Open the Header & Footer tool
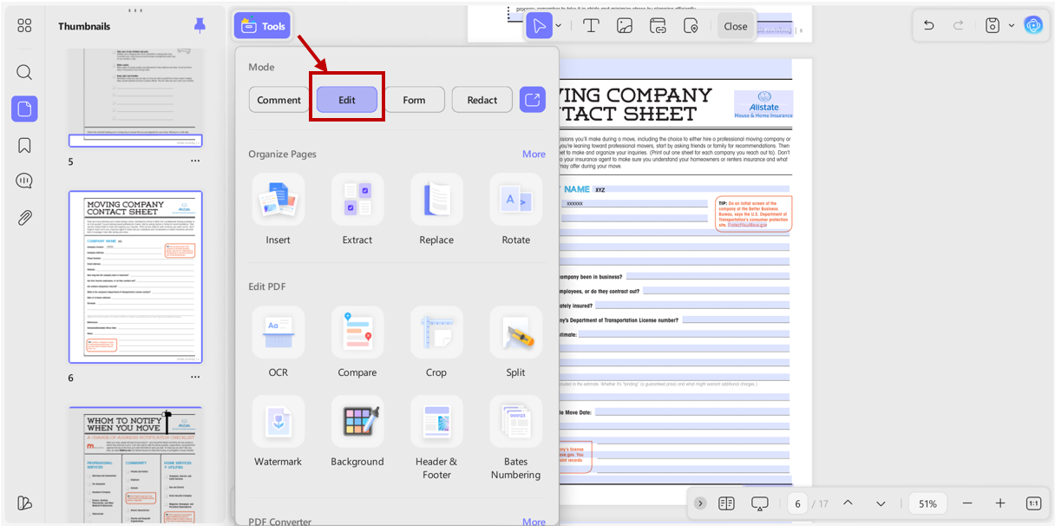 pyautogui.click(x=436, y=438)
